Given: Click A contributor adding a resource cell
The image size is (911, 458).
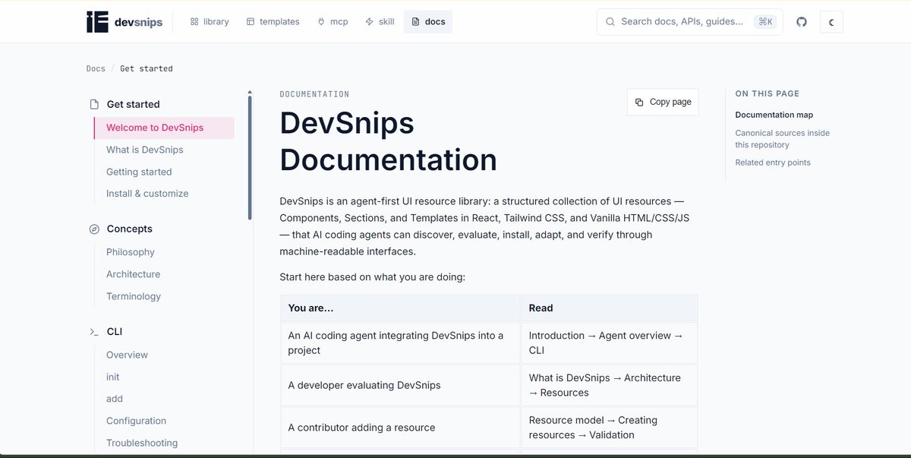Looking at the screenshot, I should (x=400, y=428).
